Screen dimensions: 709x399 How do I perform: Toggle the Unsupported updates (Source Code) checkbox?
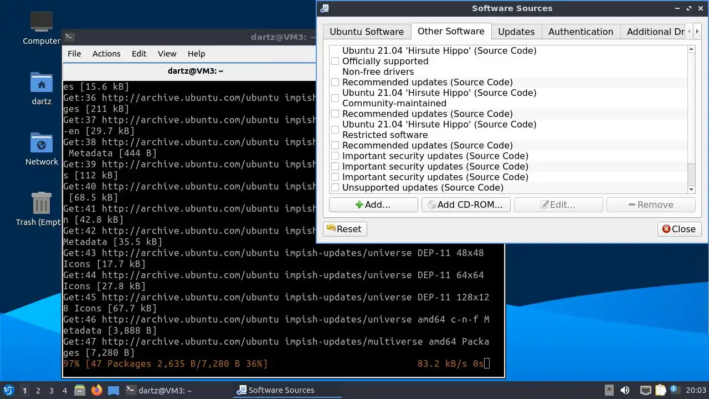point(335,187)
